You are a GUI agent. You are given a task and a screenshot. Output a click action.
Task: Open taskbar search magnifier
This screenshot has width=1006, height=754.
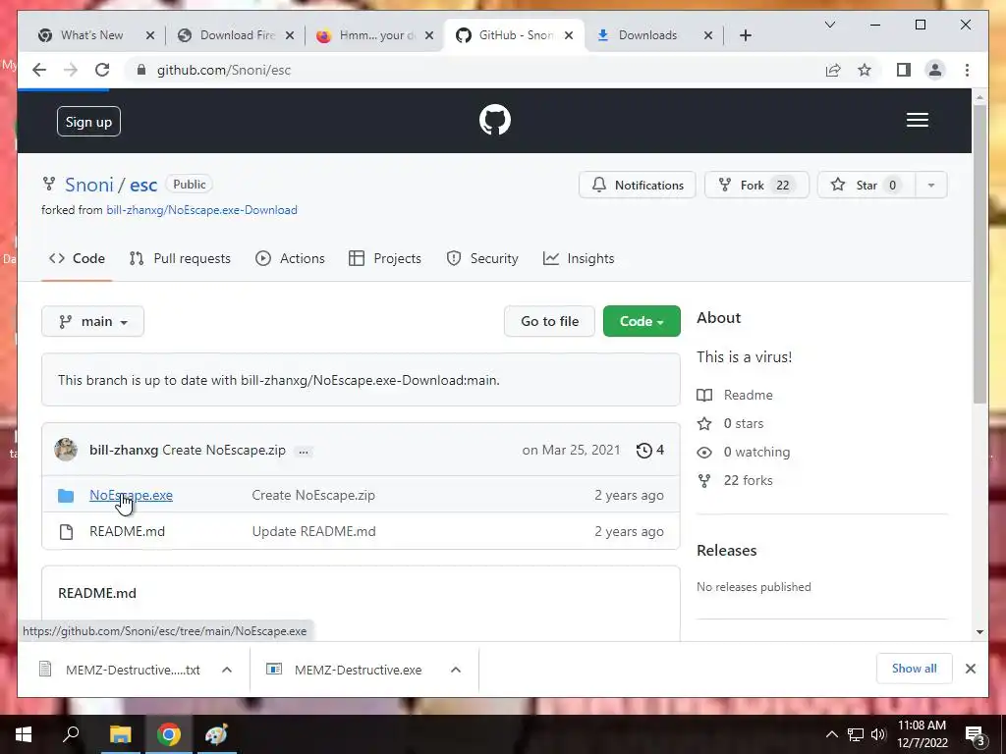71,734
